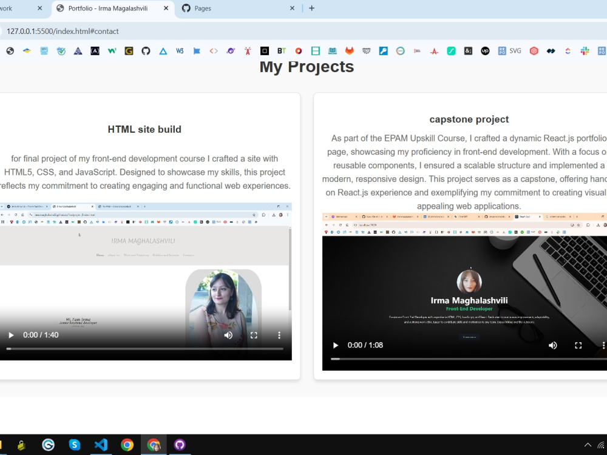Click the capstone project video thumbnail
This screenshot has height=455, width=607.
pyautogui.click(x=464, y=291)
